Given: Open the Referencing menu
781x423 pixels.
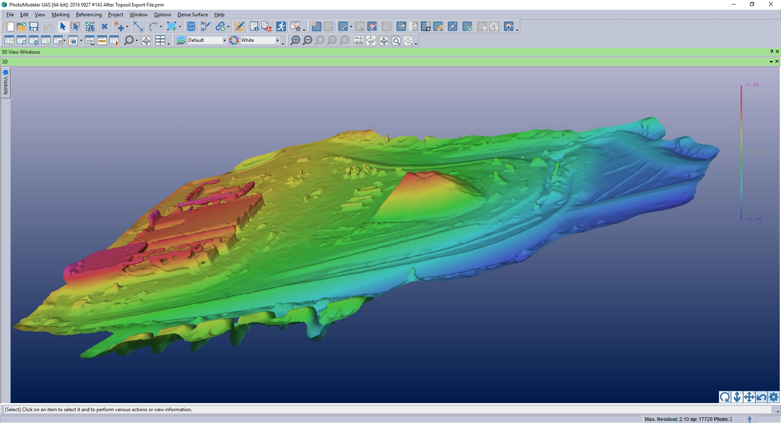Looking at the screenshot, I should 89,14.
